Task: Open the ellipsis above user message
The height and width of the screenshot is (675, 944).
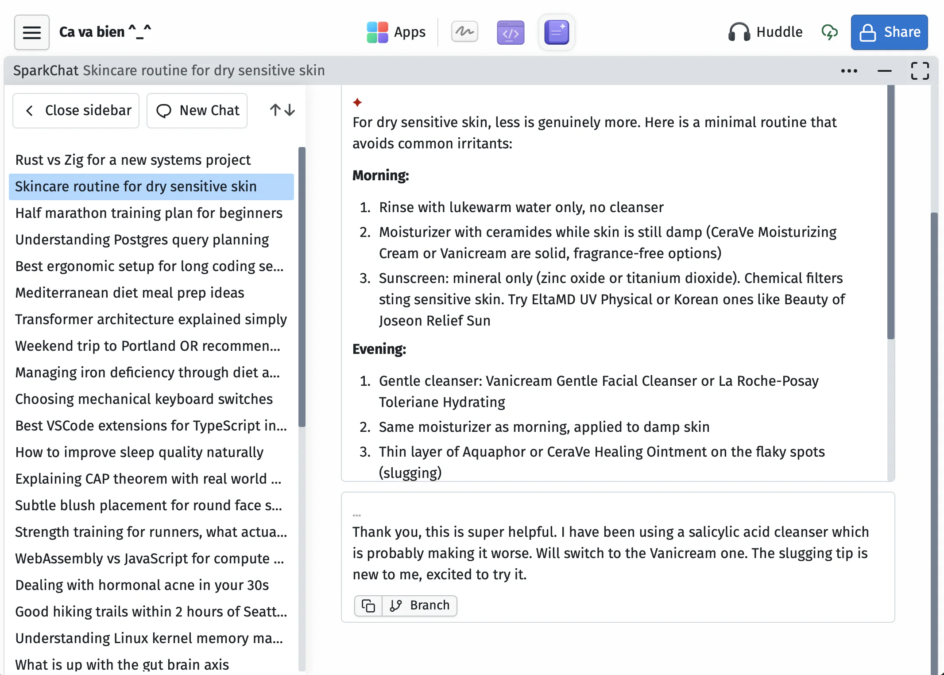Action: pyautogui.click(x=356, y=516)
